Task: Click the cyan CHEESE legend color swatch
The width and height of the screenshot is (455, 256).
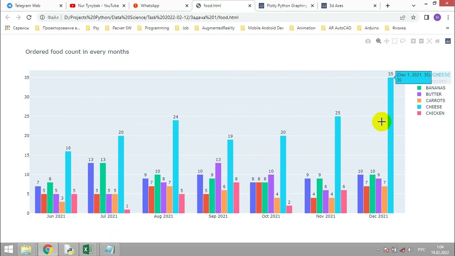Action: click(x=419, y=107)
